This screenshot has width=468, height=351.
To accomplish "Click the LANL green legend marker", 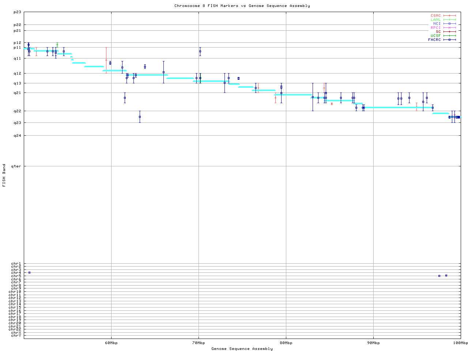I will 449,20.
